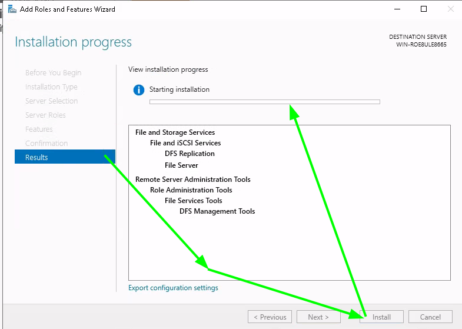The height and width of the screenshot is (329, 462).
Task: Click the Install button
Action: pos(381,317)
